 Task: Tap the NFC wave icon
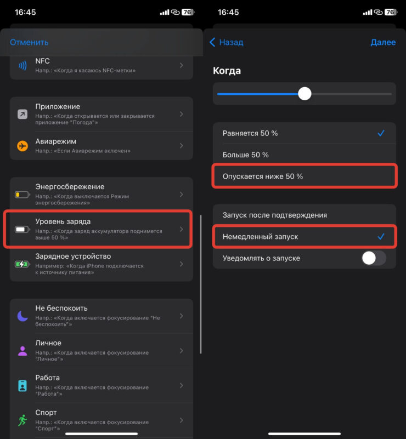click(22, 66)
